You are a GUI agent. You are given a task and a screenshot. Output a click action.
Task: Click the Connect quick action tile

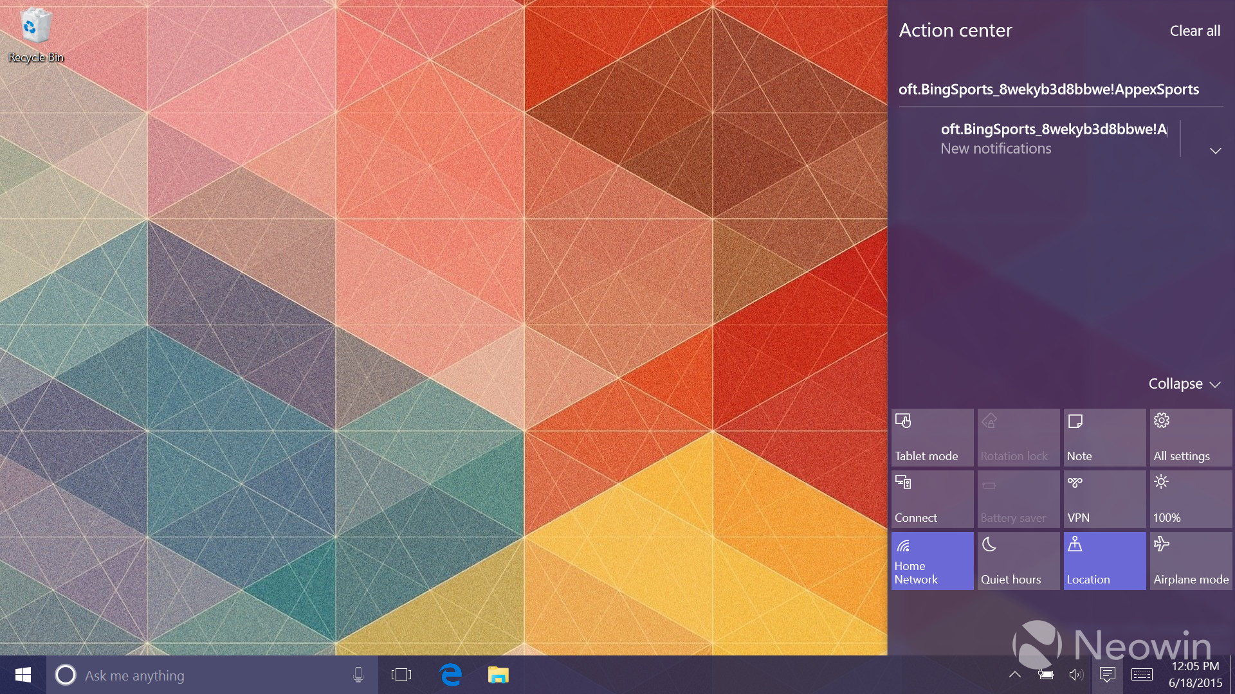(x=932, y=499)
